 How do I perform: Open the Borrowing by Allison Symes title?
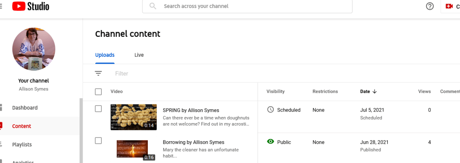194,142
